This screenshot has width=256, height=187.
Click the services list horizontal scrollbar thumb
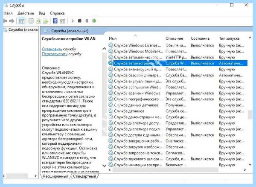[166, 170]
